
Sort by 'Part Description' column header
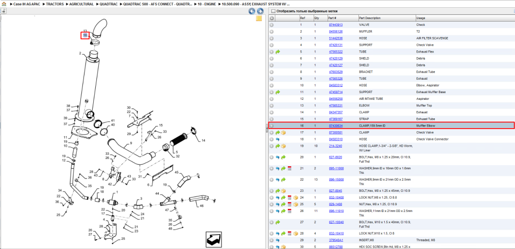[x=370, y=18]
